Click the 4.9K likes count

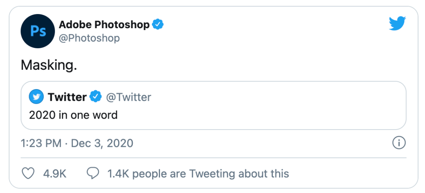click(54, 174)
